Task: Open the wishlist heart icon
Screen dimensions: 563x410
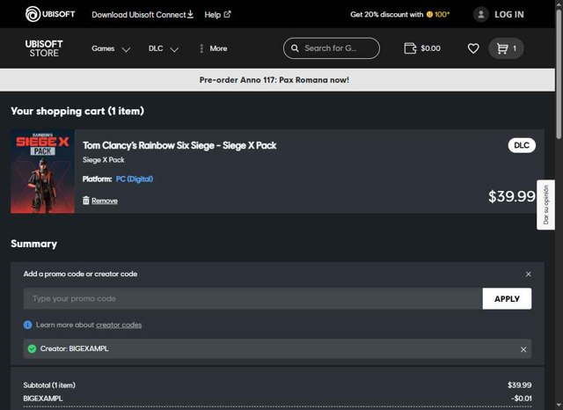Action: 473,48
